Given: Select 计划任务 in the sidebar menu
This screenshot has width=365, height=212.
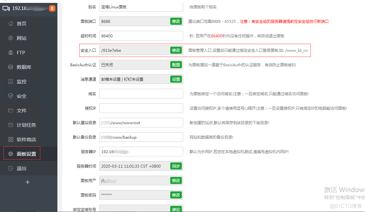Looking at the screenshot, I should (x=26, y=125).
